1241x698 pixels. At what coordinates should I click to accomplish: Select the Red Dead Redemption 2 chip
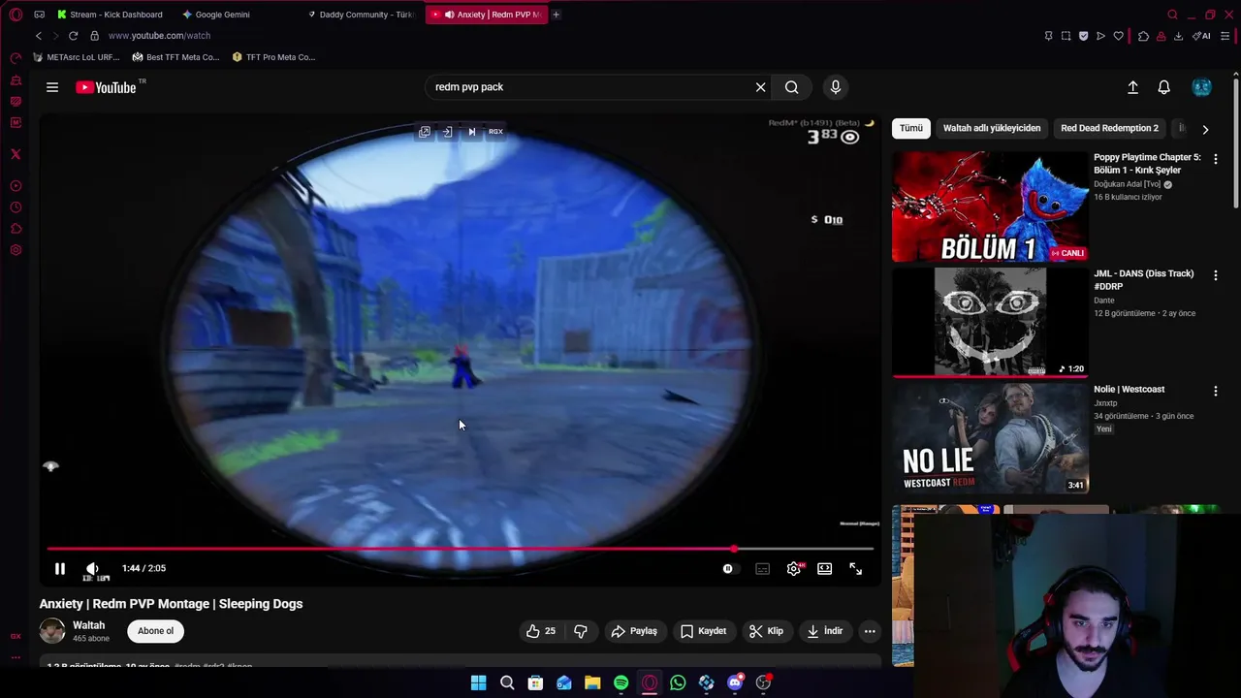click(x=1109, y=128)
